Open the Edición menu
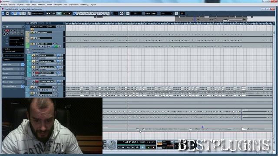The height and width of the screenshot is (156, 278). 12,5
